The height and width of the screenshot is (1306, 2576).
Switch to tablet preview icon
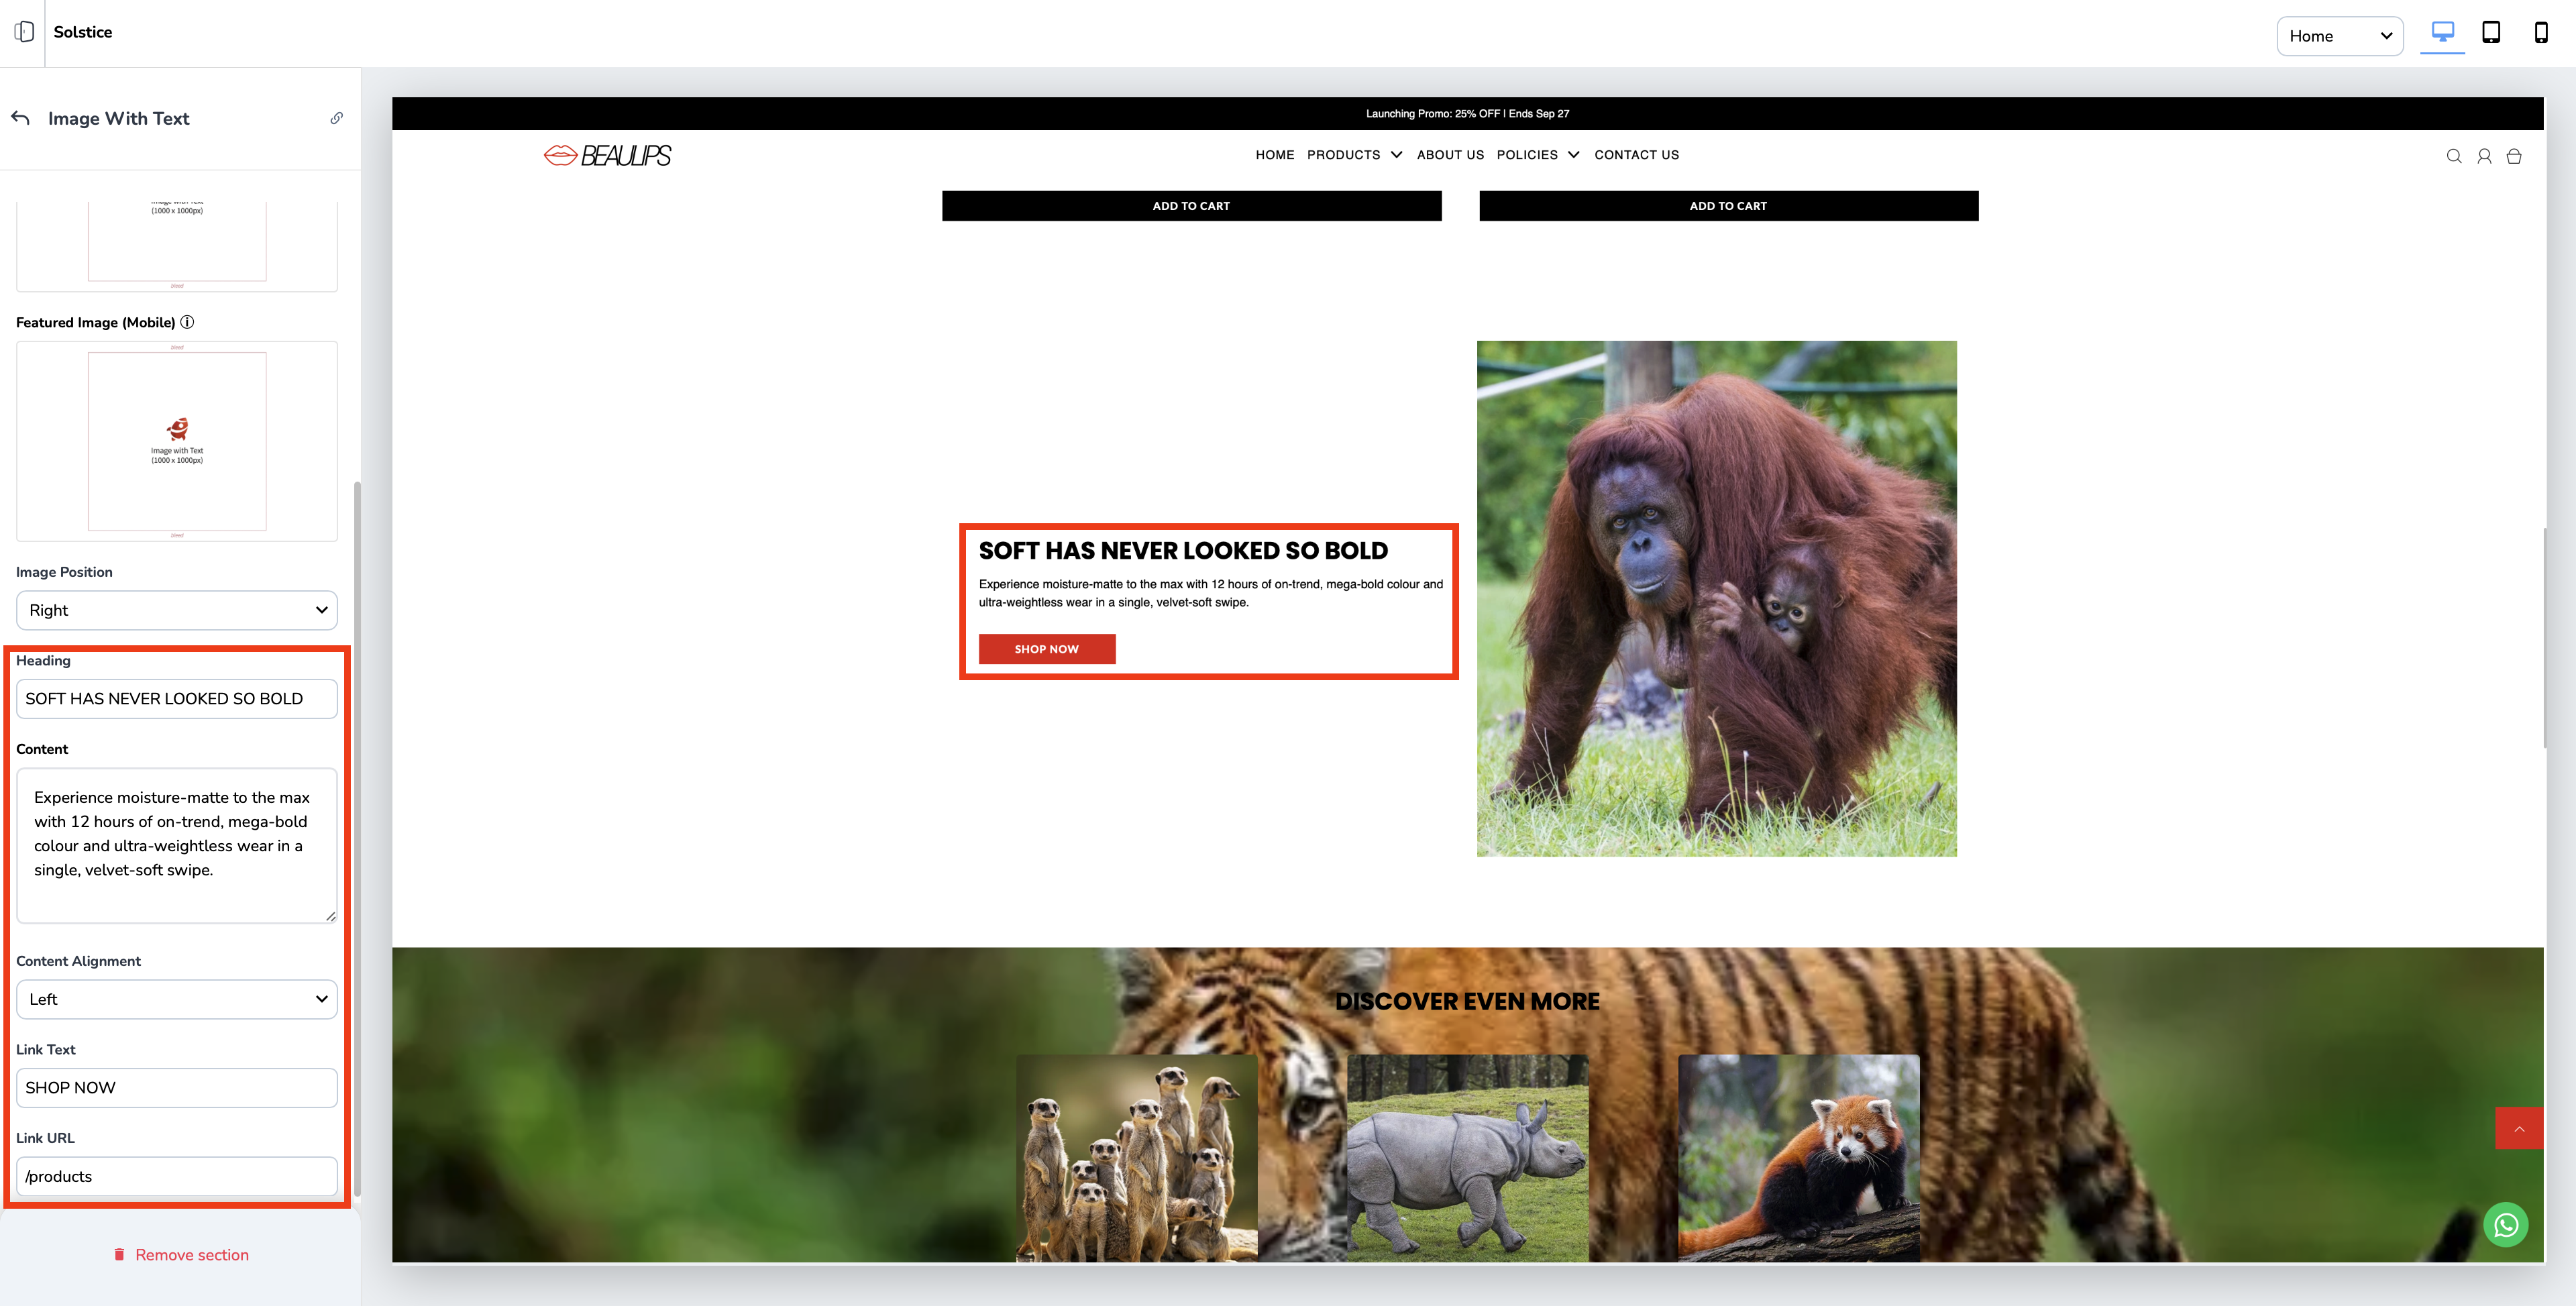(2491, 32)
